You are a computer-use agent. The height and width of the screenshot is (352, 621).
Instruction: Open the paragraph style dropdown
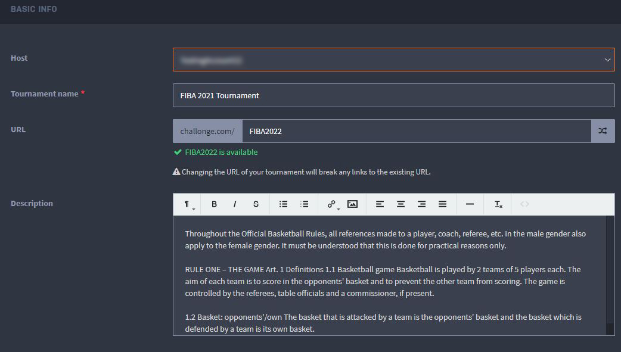click(x=187, y=204)
